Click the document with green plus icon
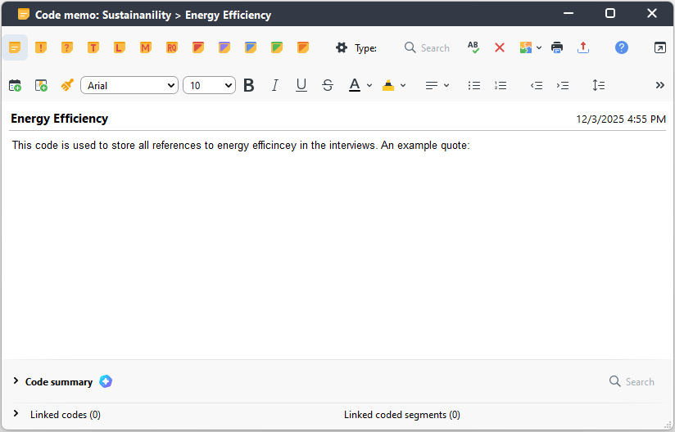 [41, 85]
